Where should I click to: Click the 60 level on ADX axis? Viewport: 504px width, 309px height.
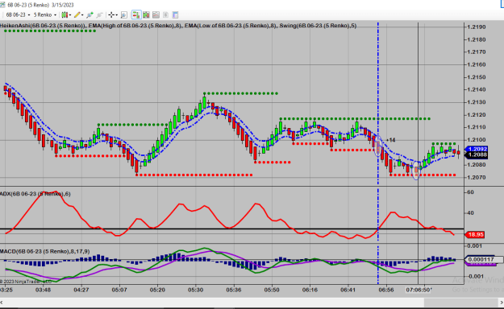click(x=470, y=192)
